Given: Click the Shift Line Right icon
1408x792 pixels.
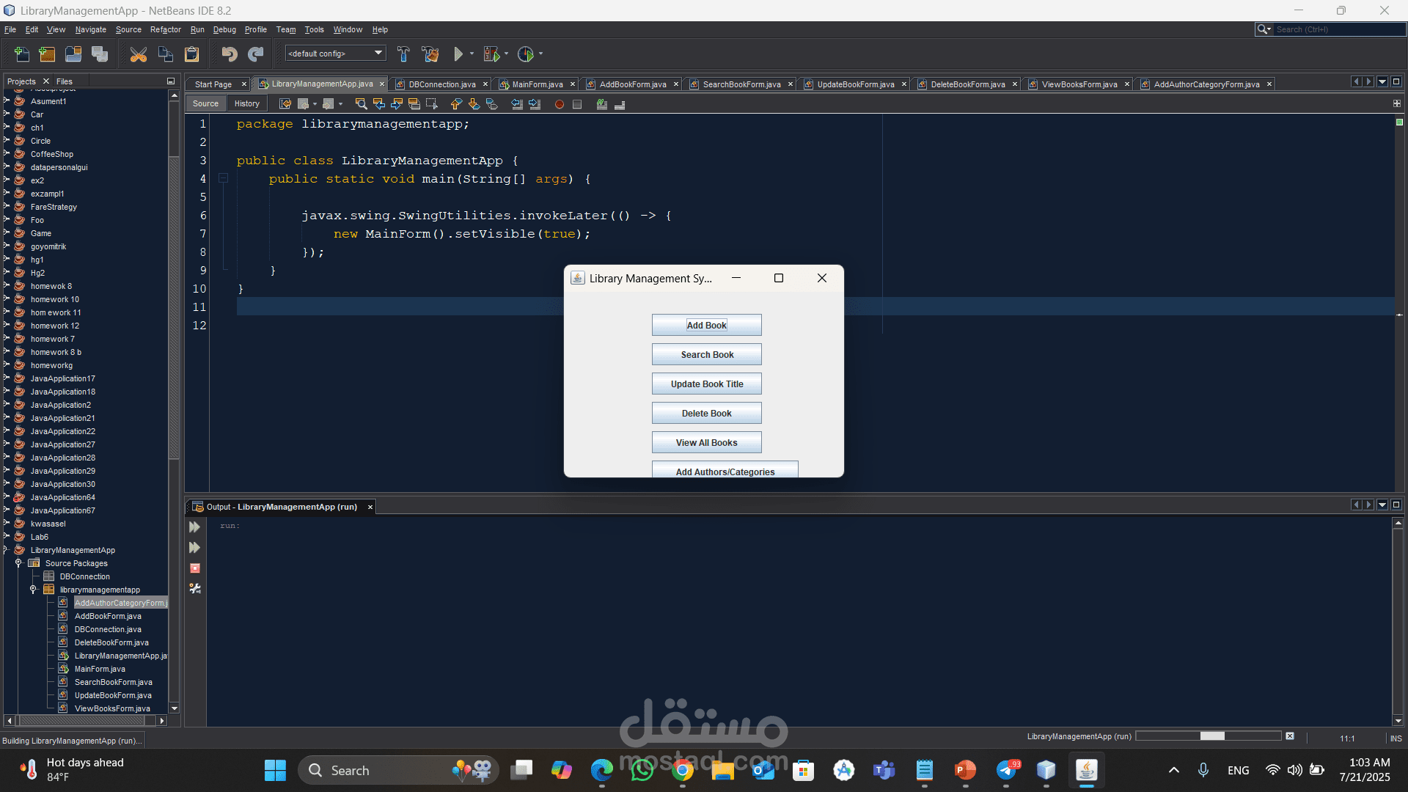Looking at the screenshot, I should [x=535, y=104].
